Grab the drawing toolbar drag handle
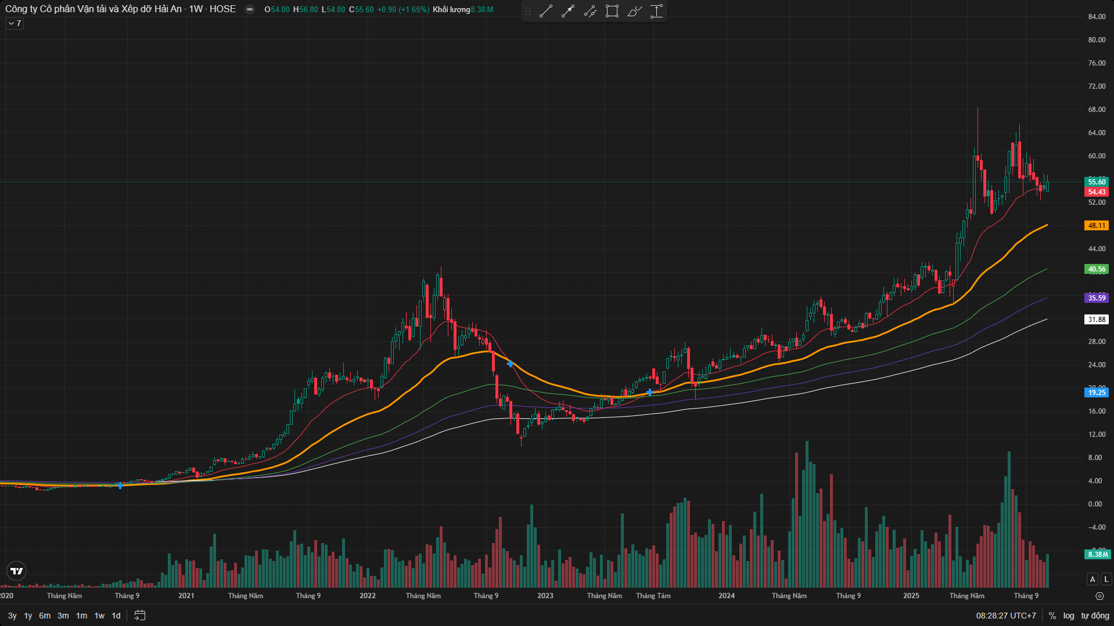This screenshot has width=1114, height=626. [528, 11]
